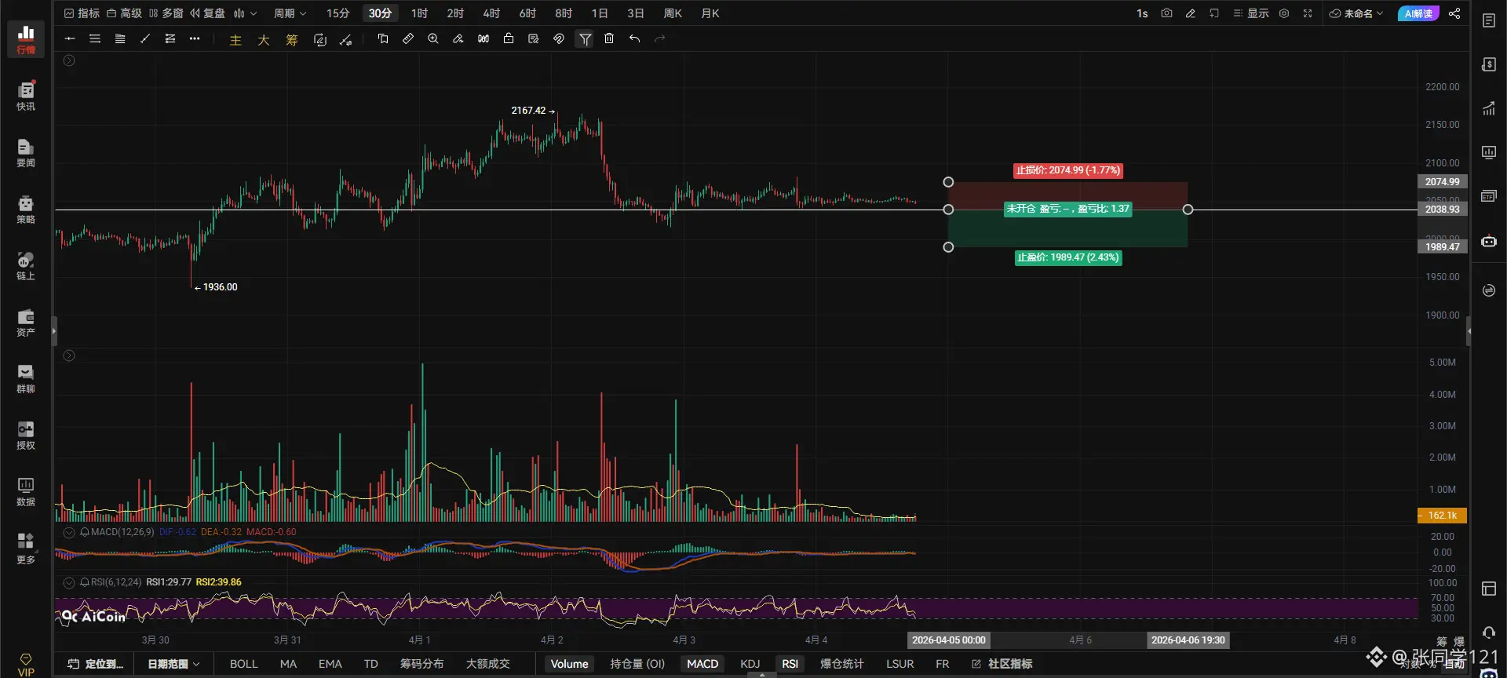1507x678 pixels.
Task: Click the stop-loss 2074.99 handle circle
Action: [x=948, y=182]
